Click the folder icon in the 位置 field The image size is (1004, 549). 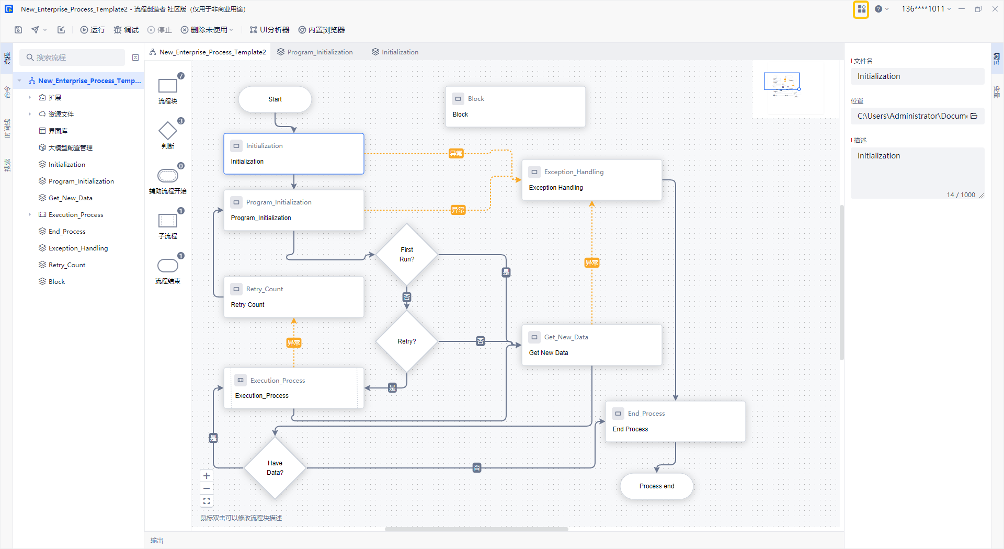[x=974, y=116]
